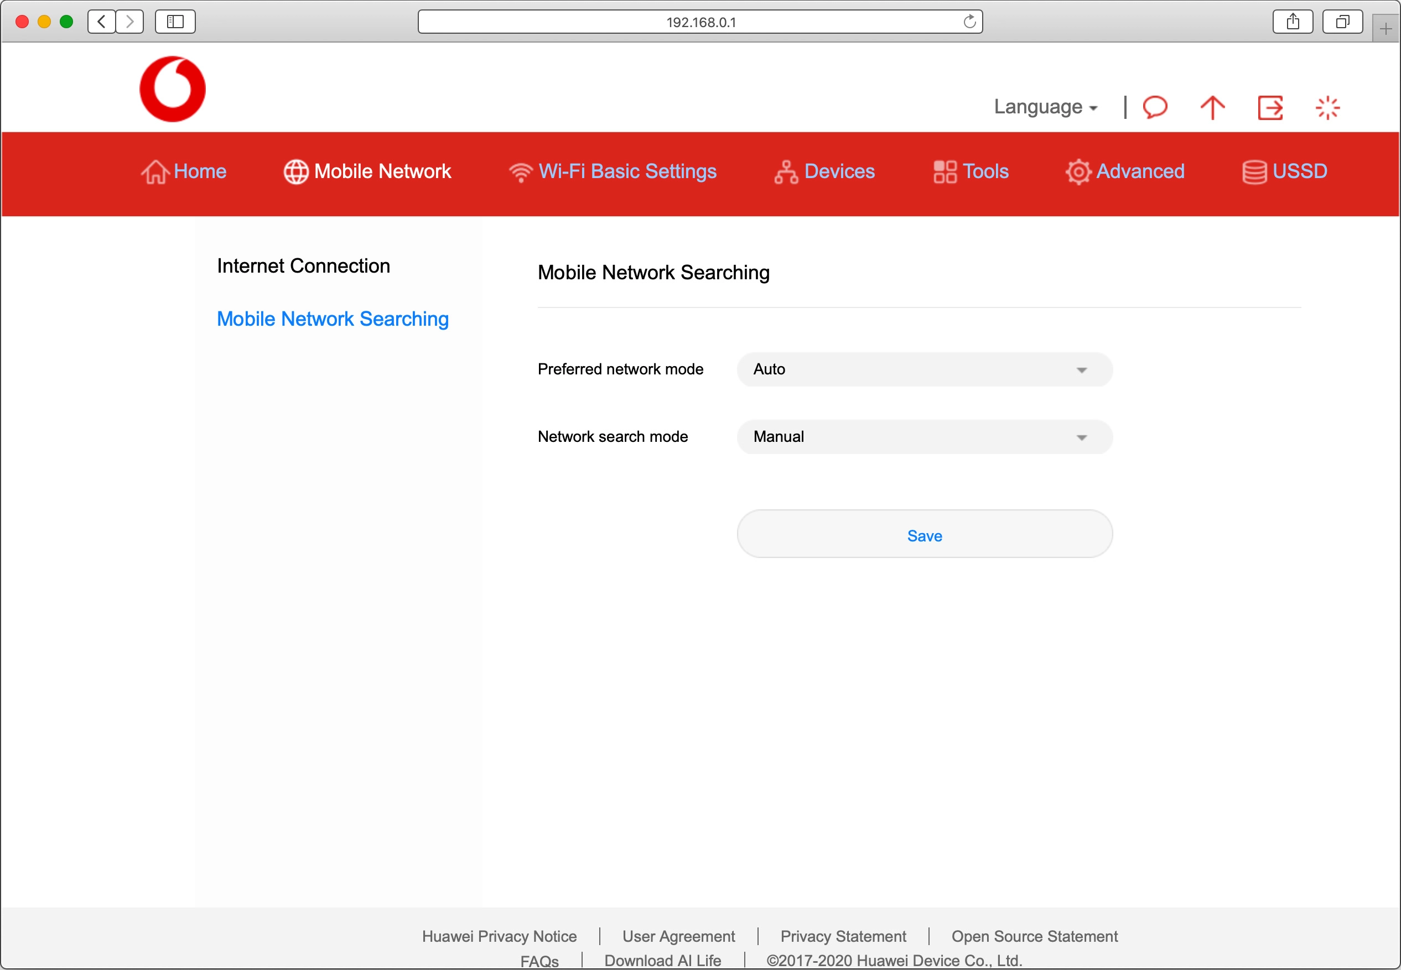This screenshot has height=970, width=1401.
Task: Open the Language dropdown
Action: 1045,107
